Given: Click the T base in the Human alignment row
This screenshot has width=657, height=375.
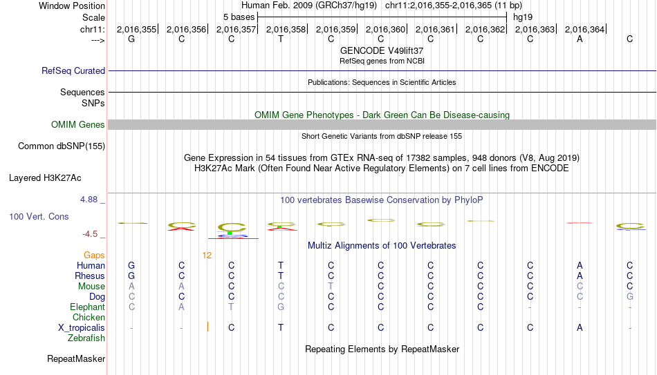Looking at the screenshot, I should [x=281, y=266].
